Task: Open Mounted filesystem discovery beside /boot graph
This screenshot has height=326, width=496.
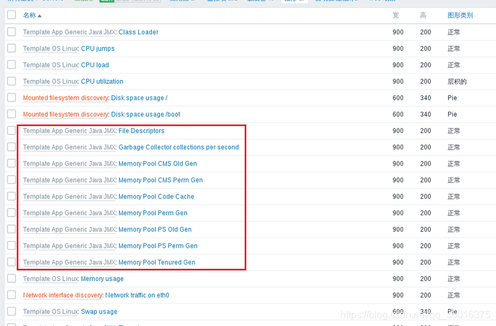Action: (66, 114)
